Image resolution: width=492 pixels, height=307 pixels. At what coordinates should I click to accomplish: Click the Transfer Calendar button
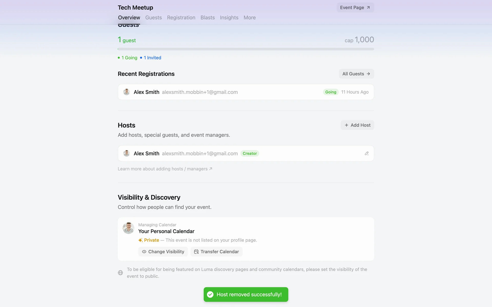[x=217, y=252]
